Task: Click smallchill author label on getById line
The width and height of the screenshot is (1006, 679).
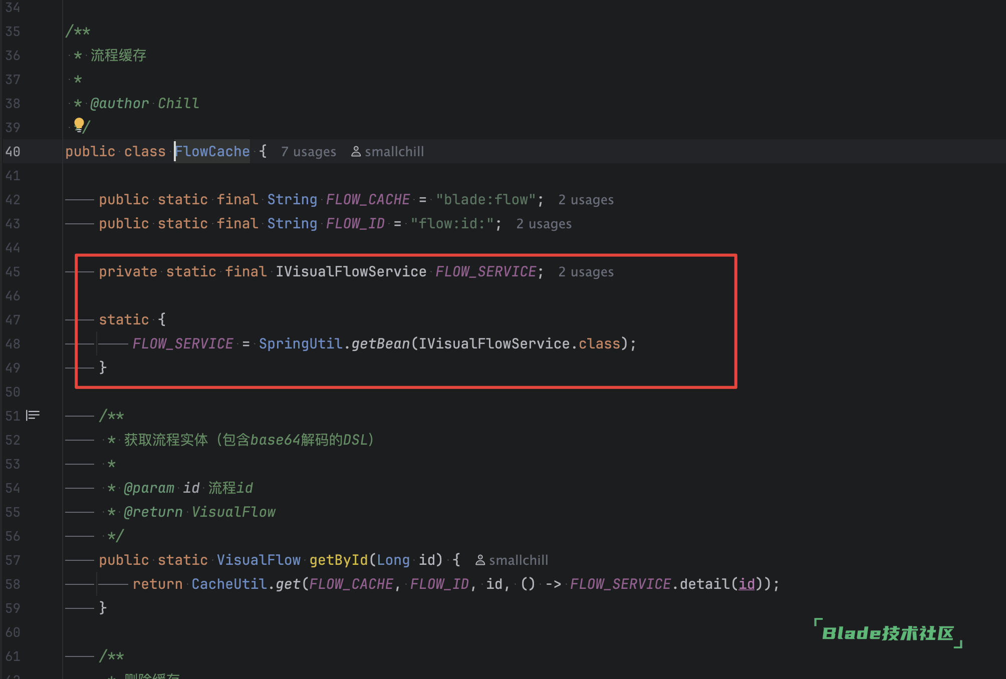Action: click(x=519, y=560)
